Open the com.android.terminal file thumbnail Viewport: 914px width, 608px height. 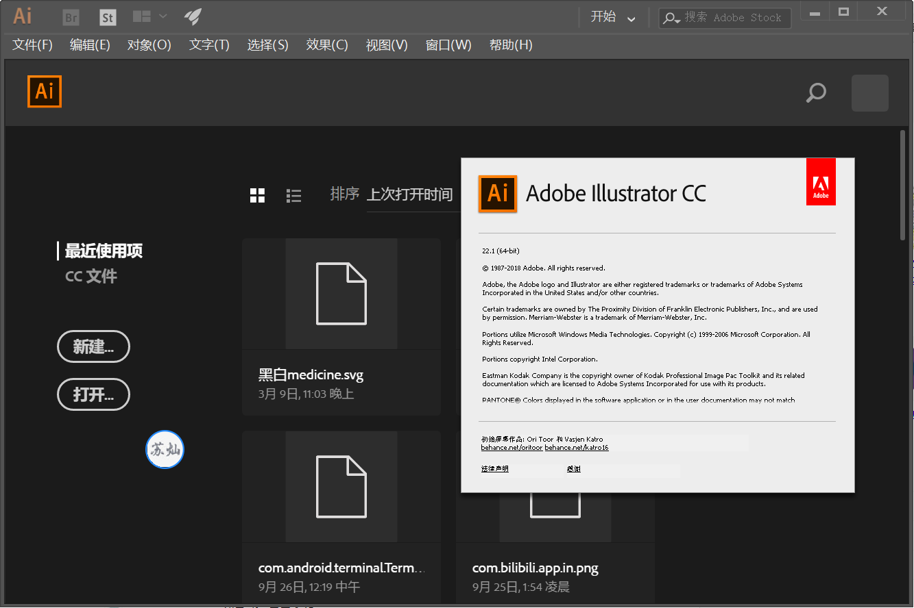click(x=341, y=487)
